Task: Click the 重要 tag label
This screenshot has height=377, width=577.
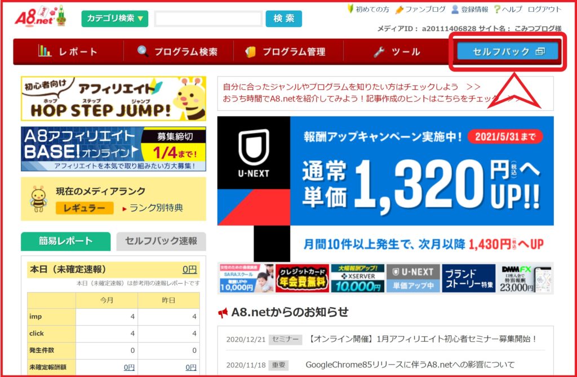Action: [x=278, y=365]
